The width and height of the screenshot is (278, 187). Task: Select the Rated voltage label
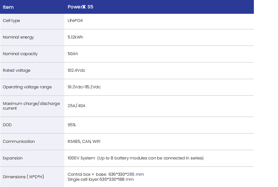(x=17, y=70)
